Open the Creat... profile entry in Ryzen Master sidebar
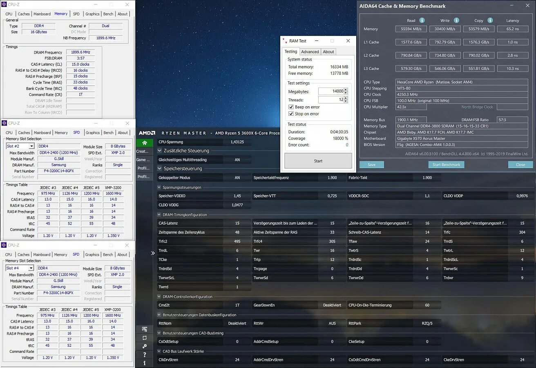 (x=143, y=151)
